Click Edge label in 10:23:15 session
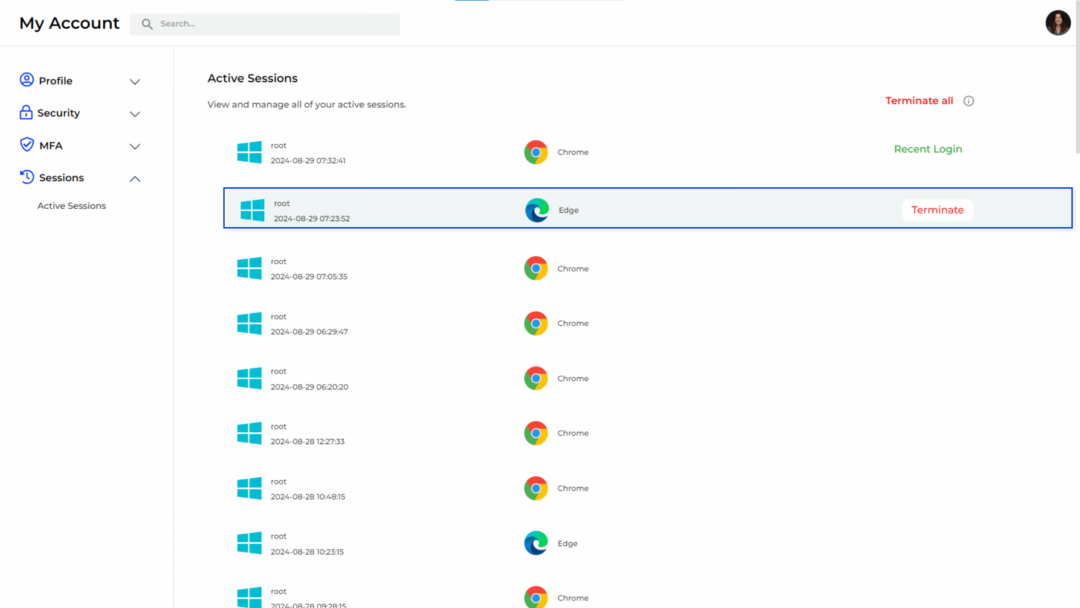This screenshot has width=1080, height=608. click(567, 543)
